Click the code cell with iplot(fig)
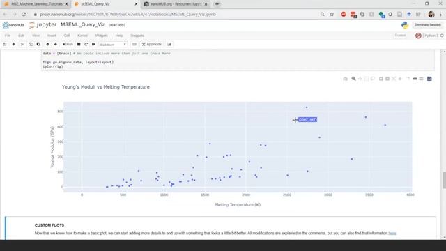Screen dimensions: 446x251 point(238,60)
